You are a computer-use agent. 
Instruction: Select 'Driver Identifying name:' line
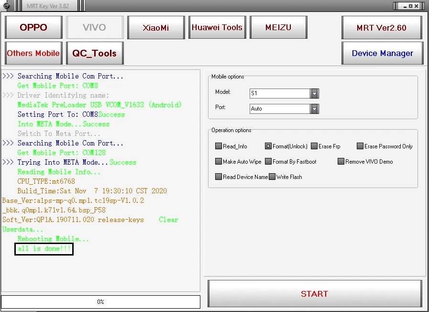pyautogui.click(x=63, y=95)
